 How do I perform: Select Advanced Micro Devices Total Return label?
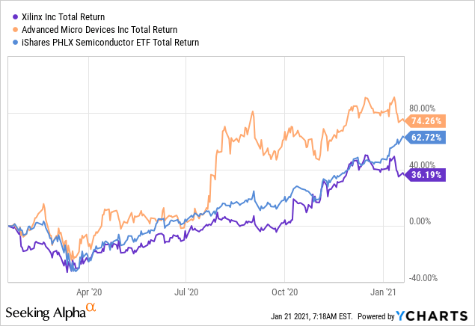[99, 30]
